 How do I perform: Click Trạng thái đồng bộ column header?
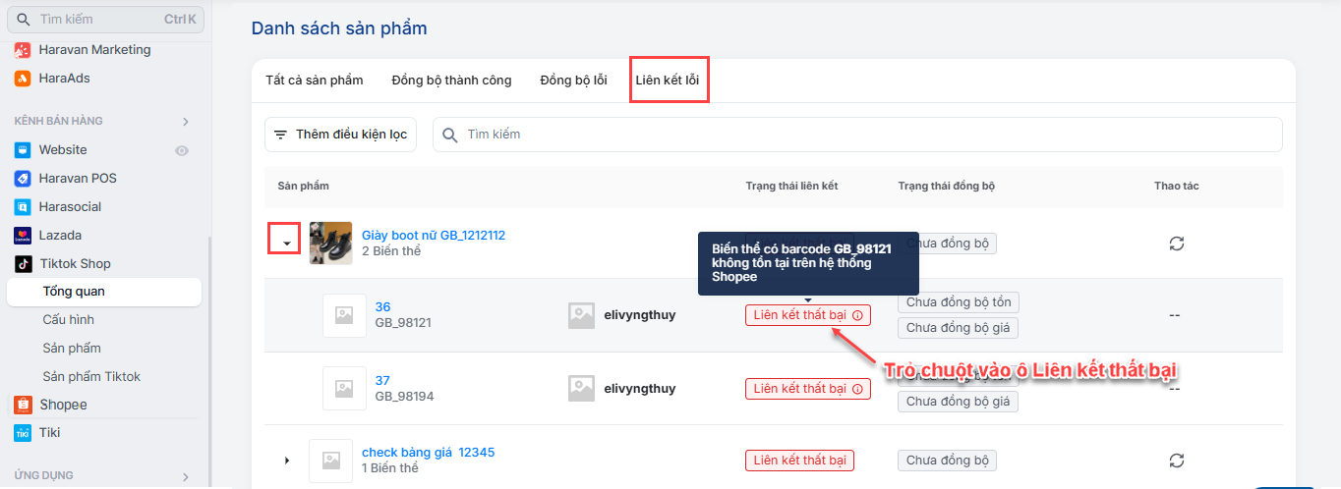pyautogui.click(x=946, y=186)
